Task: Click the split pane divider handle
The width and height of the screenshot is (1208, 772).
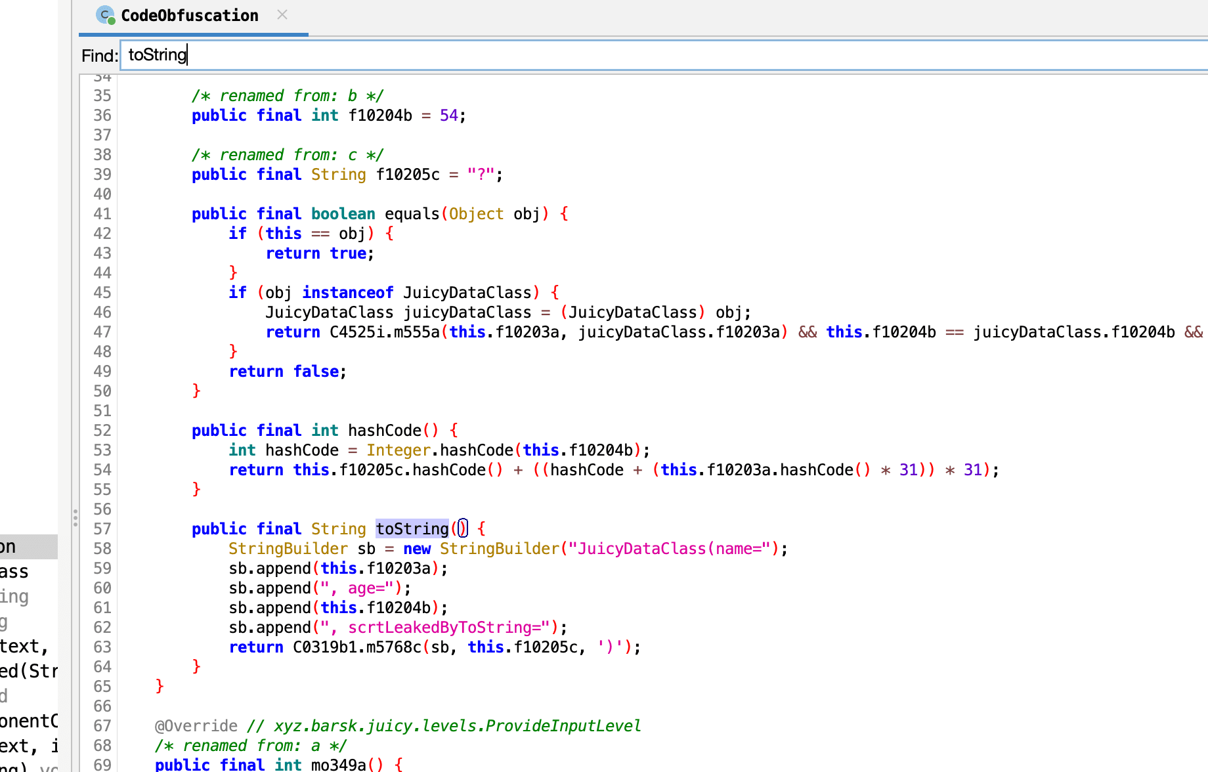Action: click(x=75, y=518)
